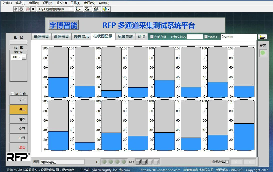Viewport: 273px width, 172px height.
Task: Select the 柱状图显示 tab
Action: coord(103,36)
